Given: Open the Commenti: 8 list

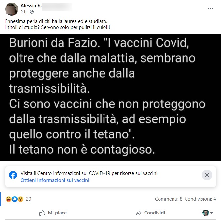Looking at the screenshot, I should tap(169, 199).
